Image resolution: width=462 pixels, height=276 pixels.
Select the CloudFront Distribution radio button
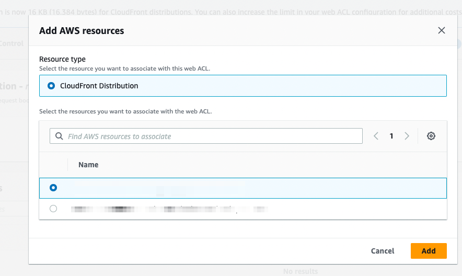pyautogui.click(x=51, y=86)
